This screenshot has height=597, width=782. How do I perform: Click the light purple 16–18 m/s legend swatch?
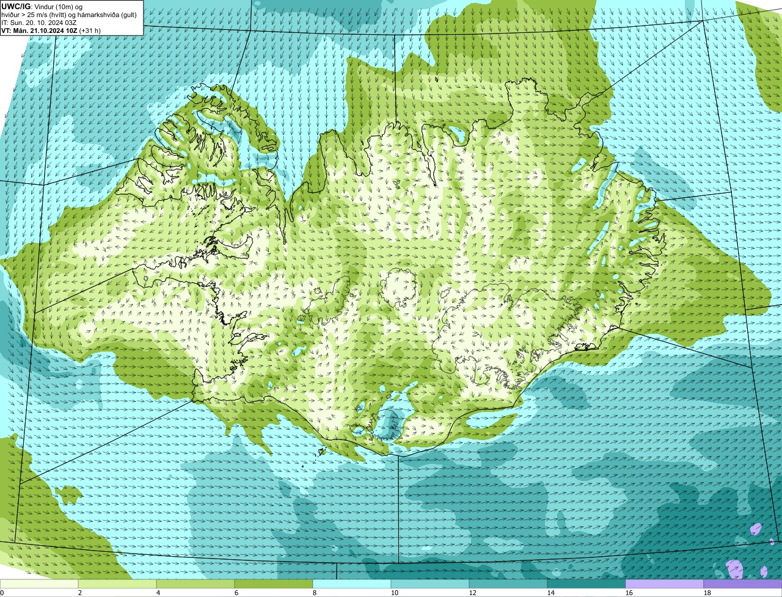tap(665, 584)
